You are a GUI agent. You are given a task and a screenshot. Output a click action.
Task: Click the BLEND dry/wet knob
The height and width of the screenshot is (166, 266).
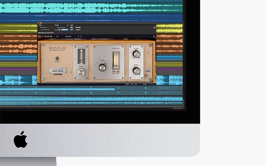point(136,54)
